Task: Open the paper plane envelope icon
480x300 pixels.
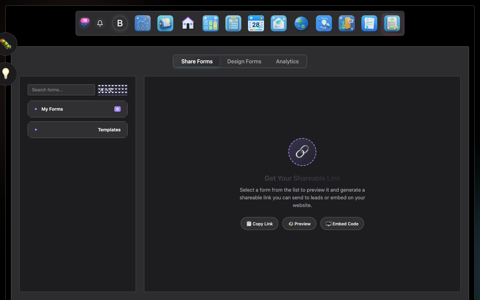Action: [x=279, y=23]
